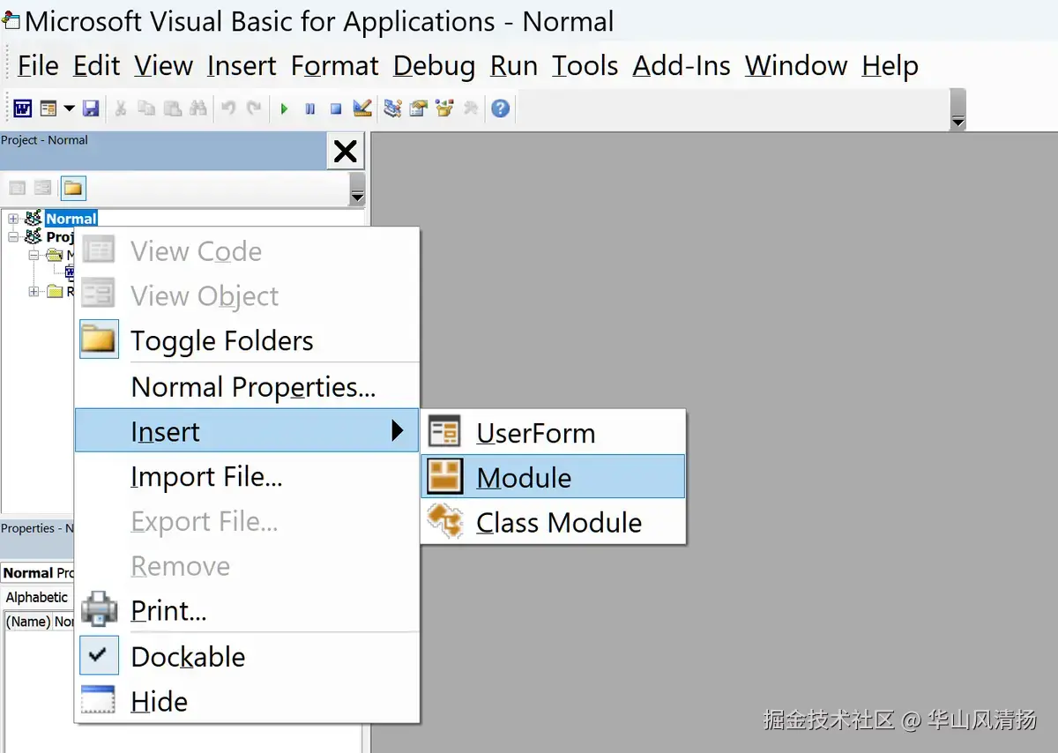Toggle Folders button in Project panel toolbar
1058x753 pixels.
coord(73,188)
